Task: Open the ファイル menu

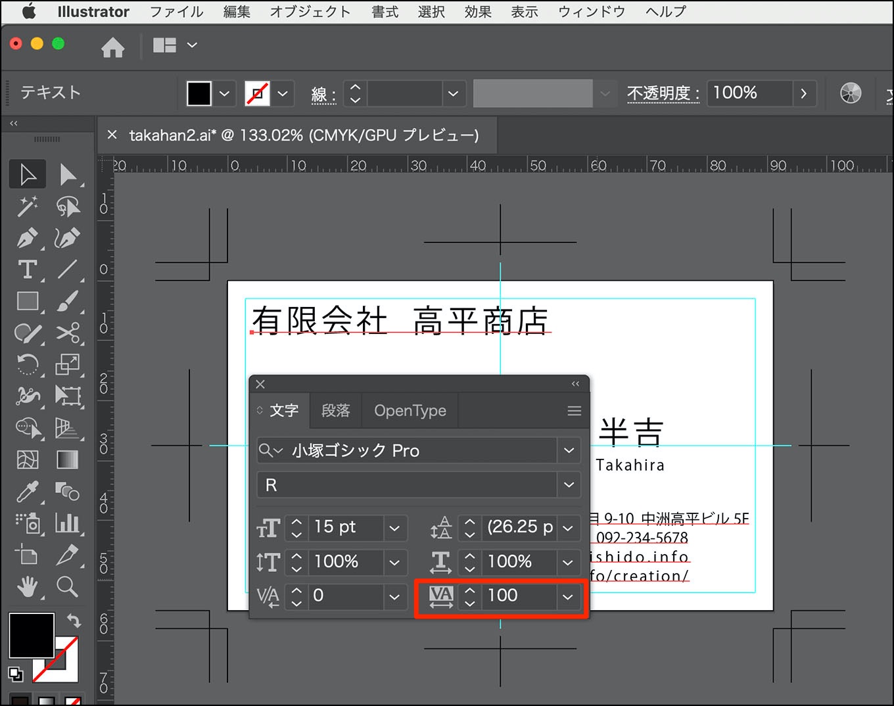Action: (177, 12)
